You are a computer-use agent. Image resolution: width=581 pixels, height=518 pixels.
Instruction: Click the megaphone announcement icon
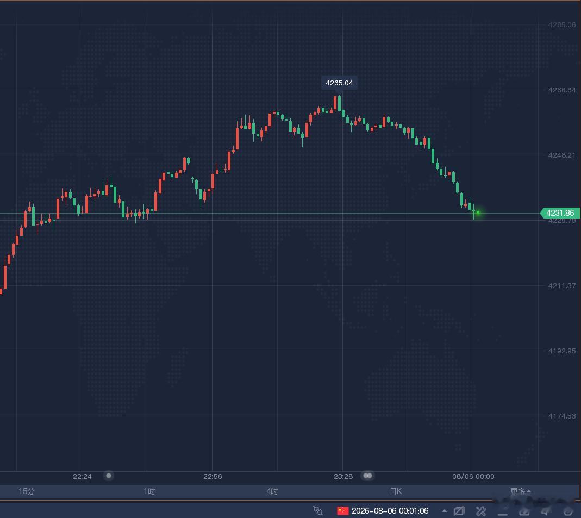tap(546, 511)
